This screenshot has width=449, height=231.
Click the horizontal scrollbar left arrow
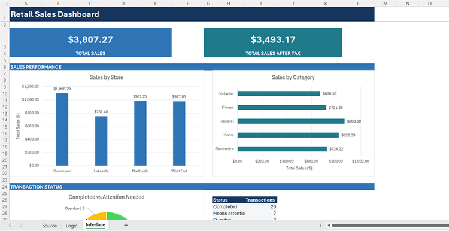click(x=329, y=226)
